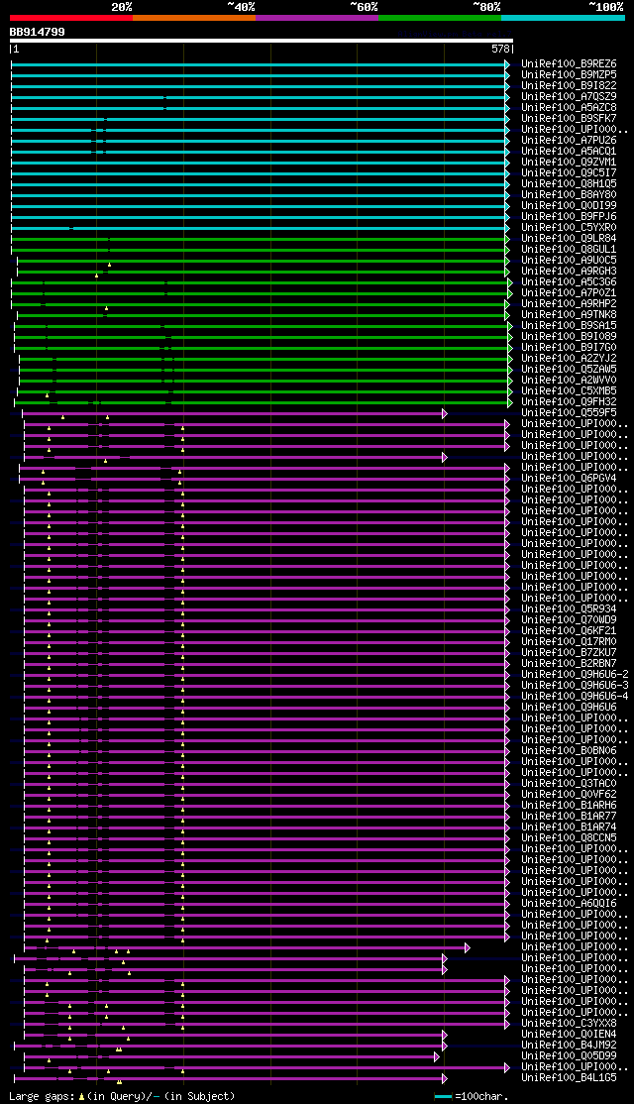Select the UniRef100_B4JM92 label
This screenshot has width=634, height=1104.
(x=570, y=1046)
